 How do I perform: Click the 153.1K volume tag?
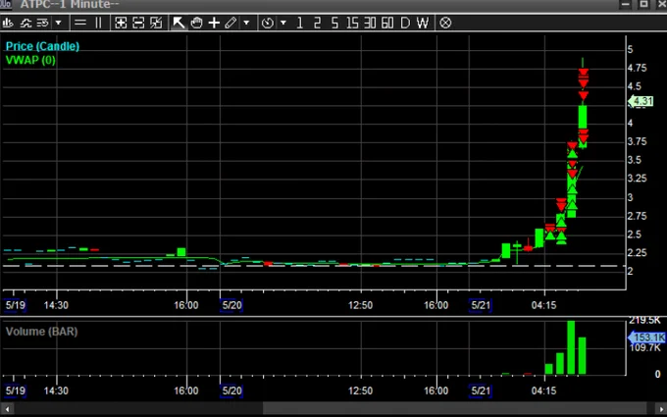[x=647, y=338]
